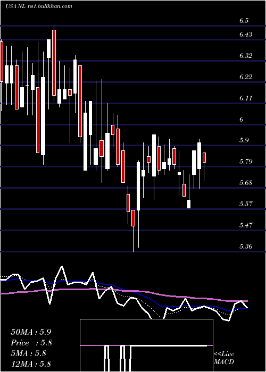Click the 50MA : 5.9 readout
This screenshot has height=372, width=266.
pos(31,332)
